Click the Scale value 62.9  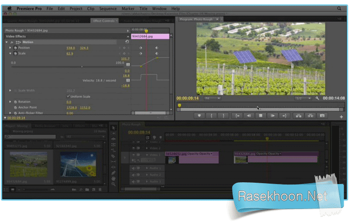point(70,54)
